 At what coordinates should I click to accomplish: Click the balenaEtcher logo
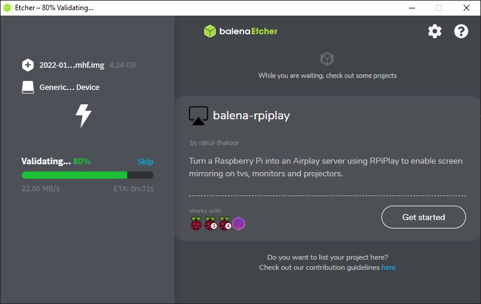pos(241,31)
